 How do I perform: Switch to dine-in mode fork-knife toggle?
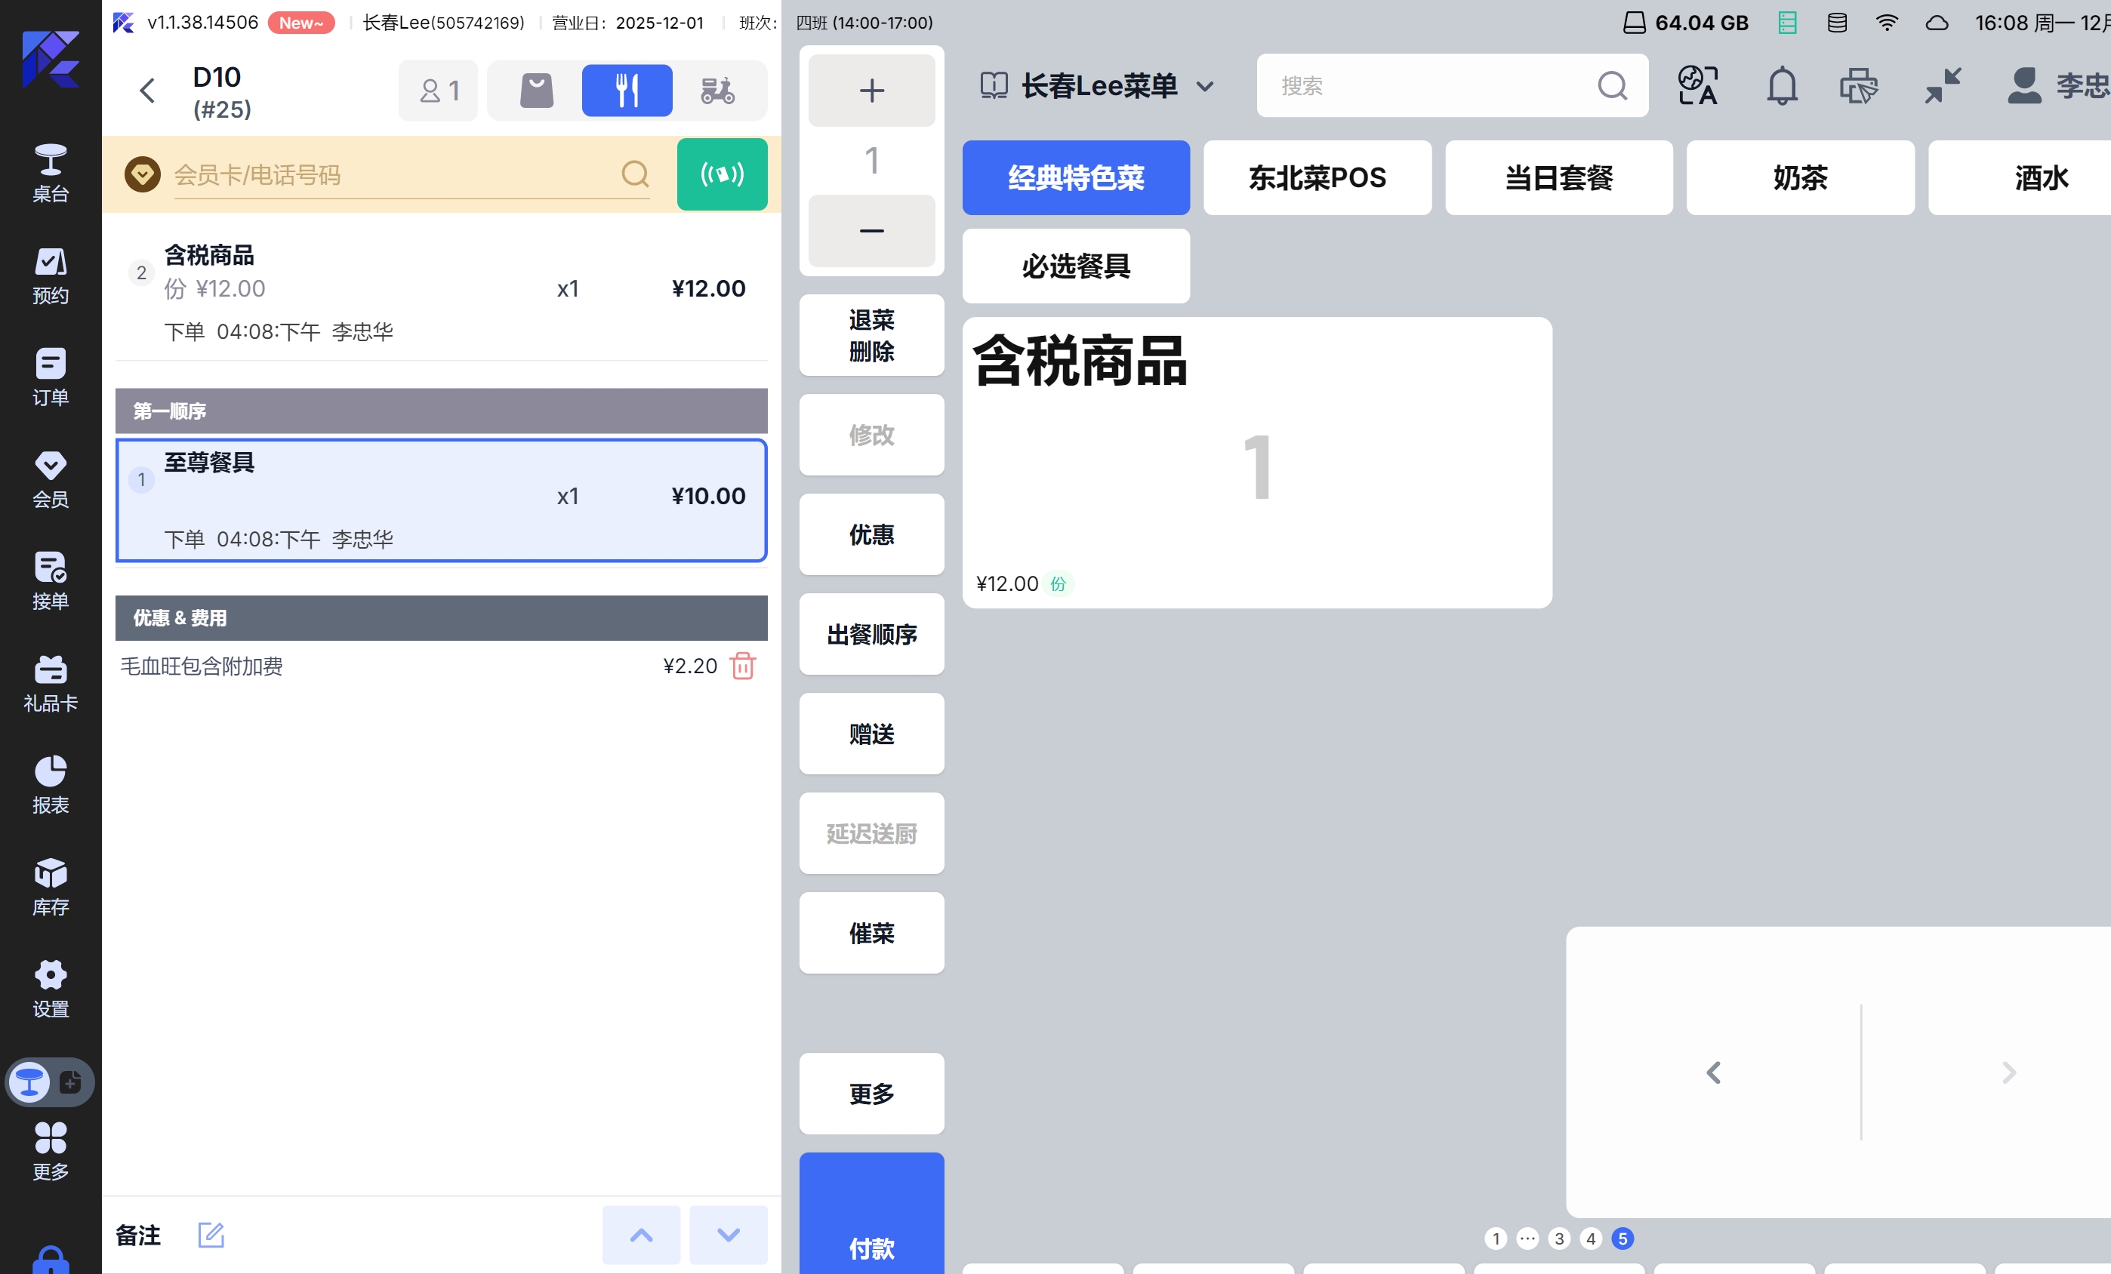point(626,90)
